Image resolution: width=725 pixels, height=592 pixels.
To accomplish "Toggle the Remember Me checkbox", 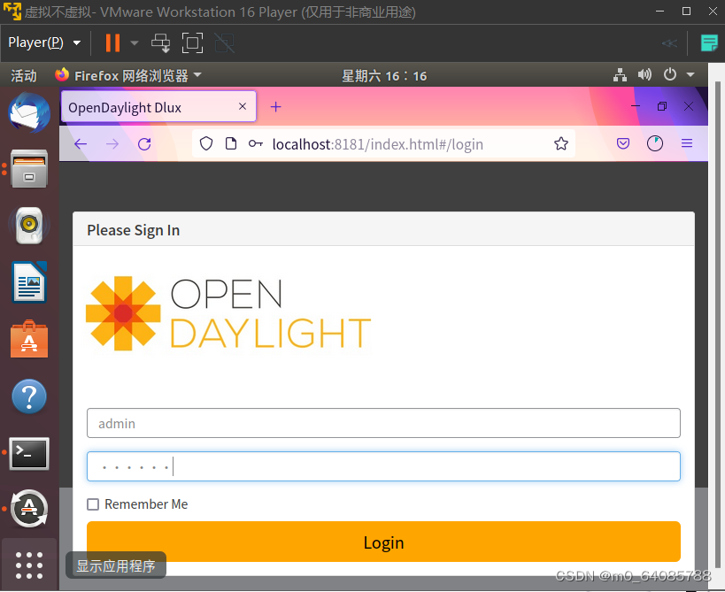I will (x=93, y=504).
